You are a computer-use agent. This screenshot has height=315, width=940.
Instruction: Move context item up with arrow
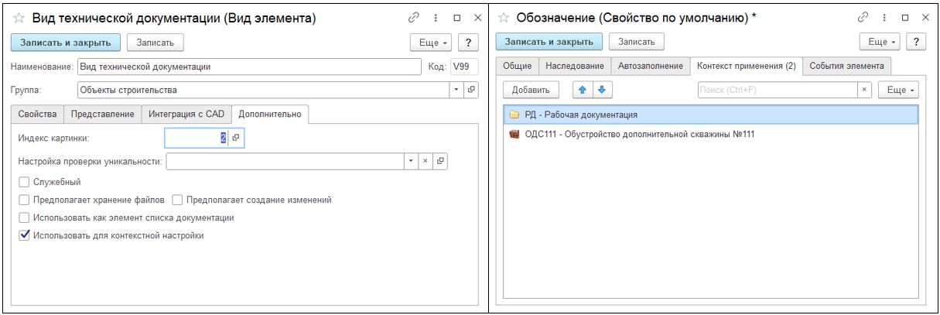[x=583, y=90]
